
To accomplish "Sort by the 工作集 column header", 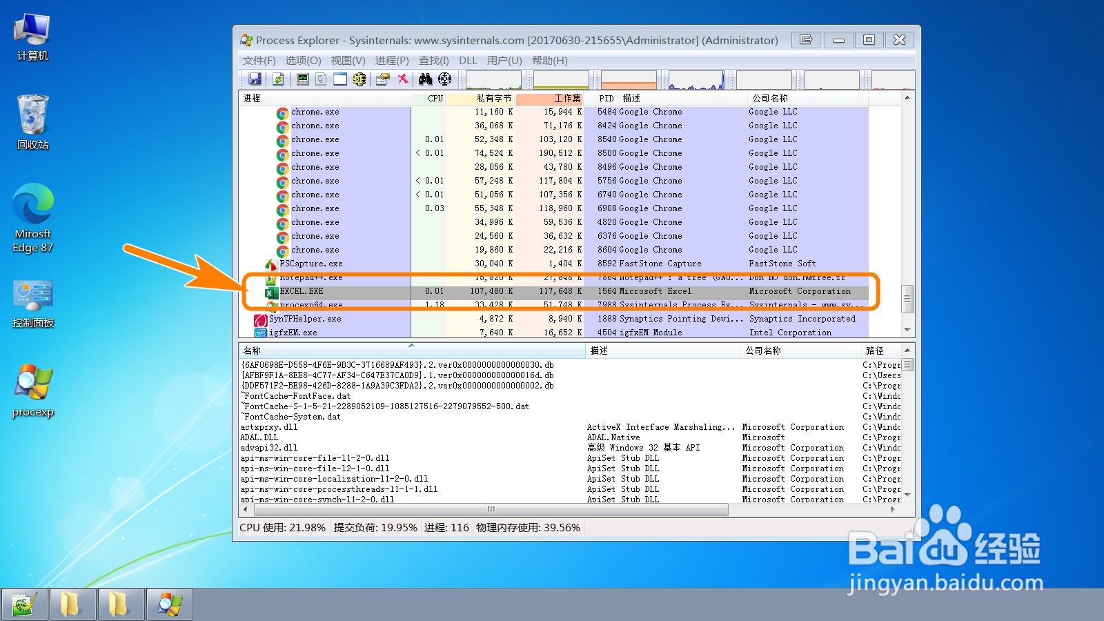I will (550, 99).
